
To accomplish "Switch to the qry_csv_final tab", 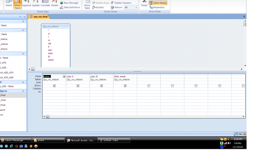I will tap(39, 17).
